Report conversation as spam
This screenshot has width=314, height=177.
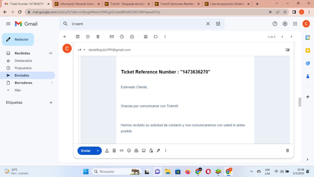pos(88,37)
